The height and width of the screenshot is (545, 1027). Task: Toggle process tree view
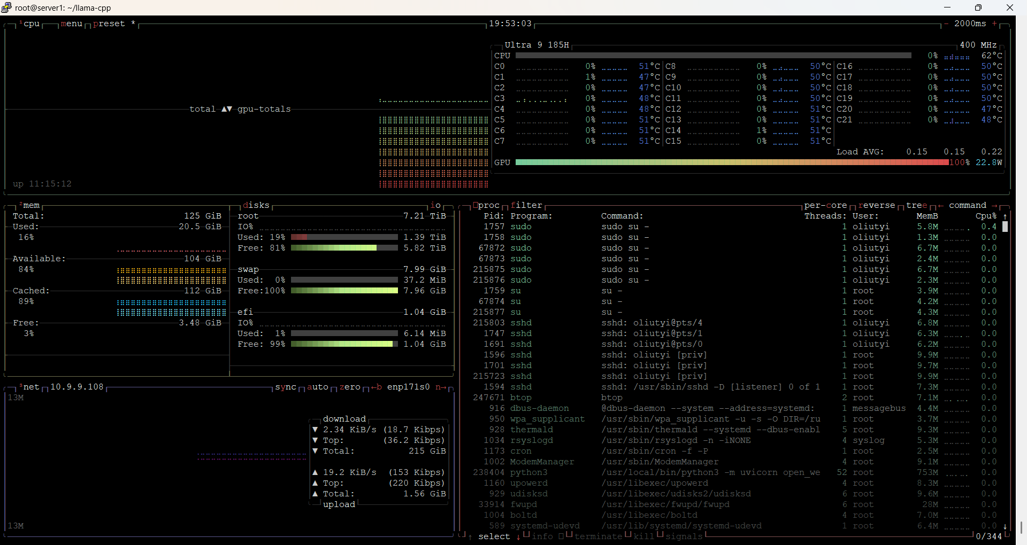(916, 205)
